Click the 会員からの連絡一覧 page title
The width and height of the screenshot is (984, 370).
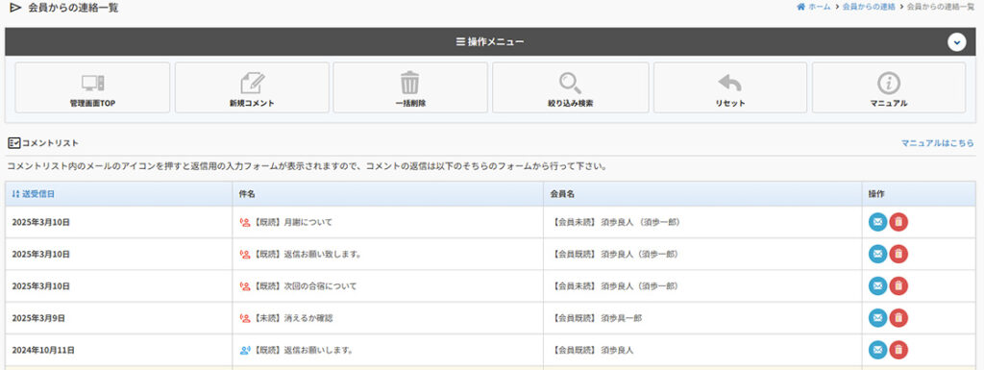[x=73, y=8]
